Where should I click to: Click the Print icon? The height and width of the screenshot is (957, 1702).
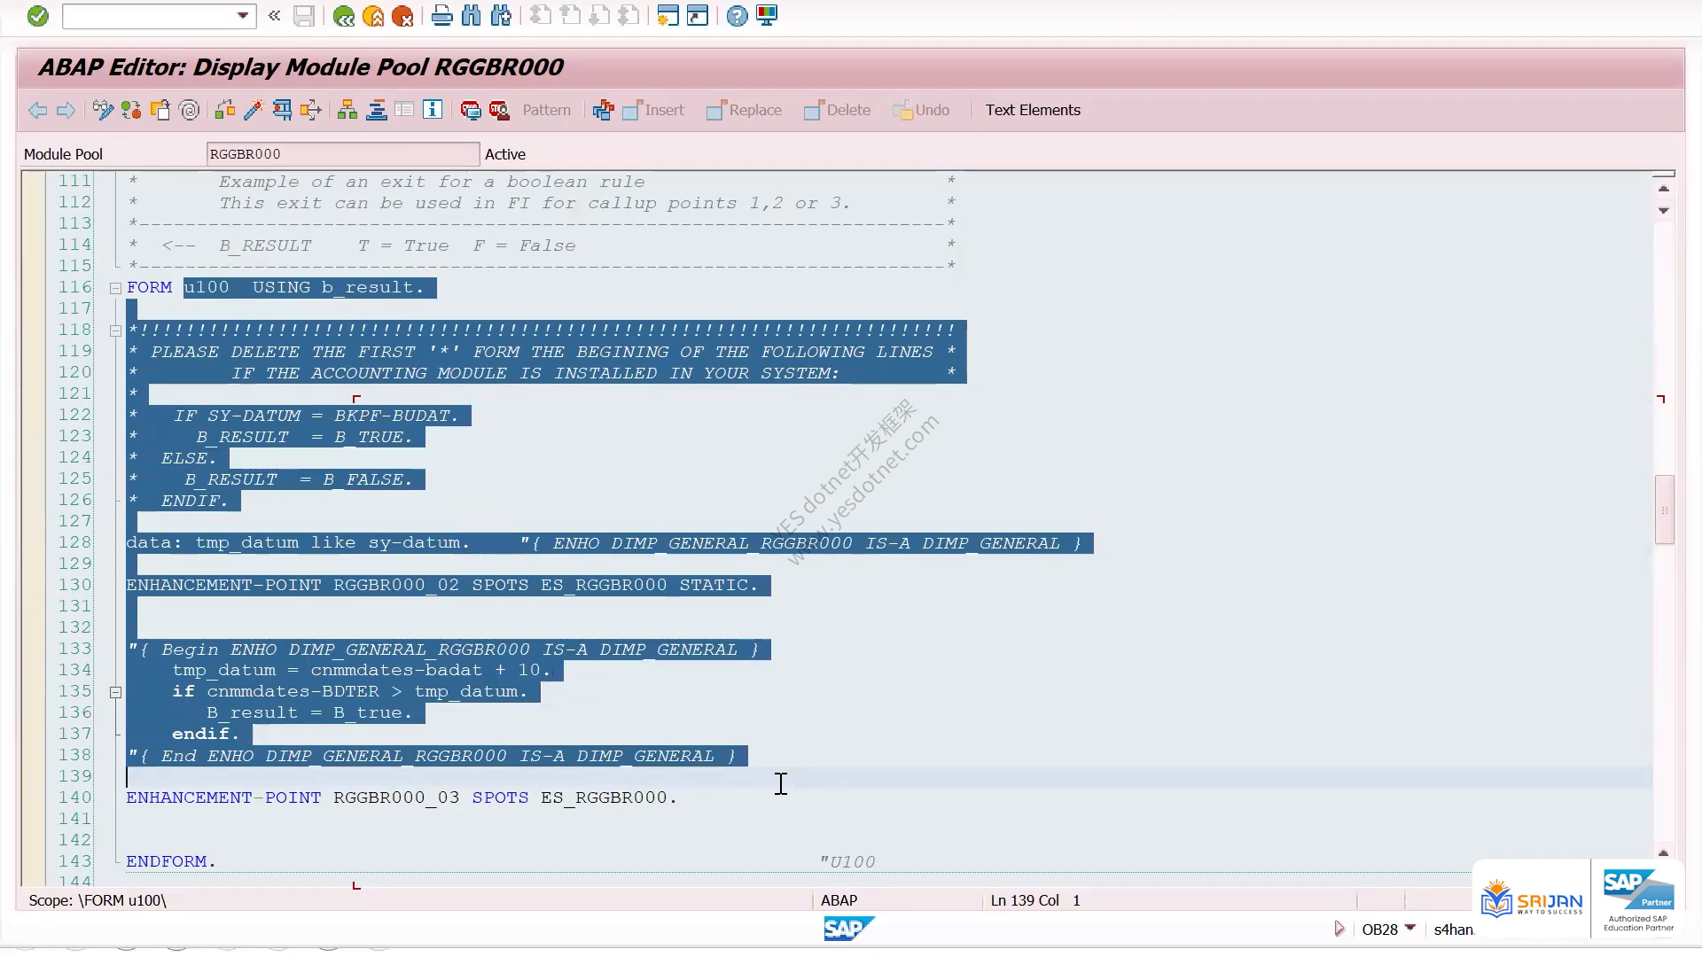(x=441, y=16)
